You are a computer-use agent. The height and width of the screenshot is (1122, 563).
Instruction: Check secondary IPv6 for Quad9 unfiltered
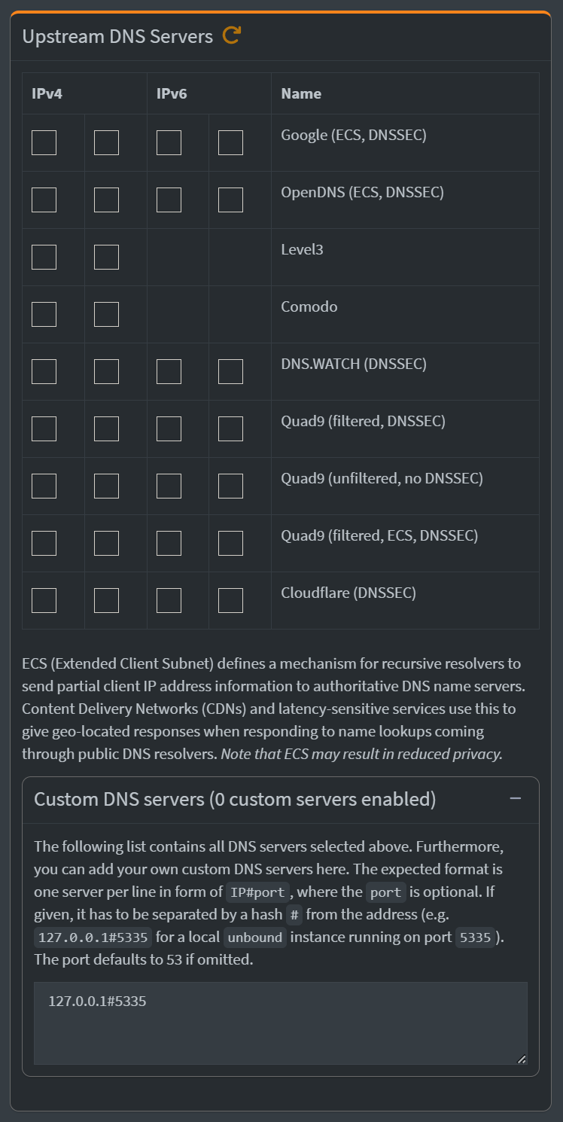[230, 485]
